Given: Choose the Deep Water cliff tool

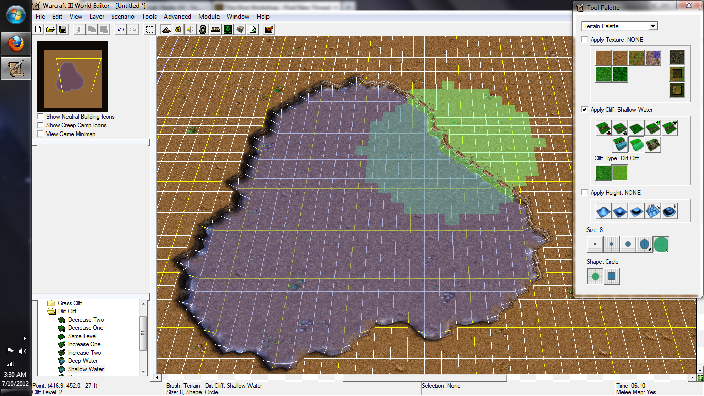Looking at the screenshot, I should (621, 145).
